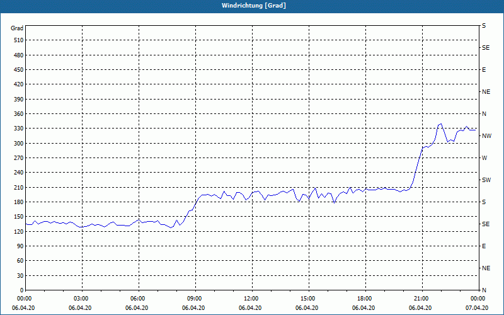504x315 pixels.
Task: Click the 270 y-axis value
Action: [x=19, y=158]
